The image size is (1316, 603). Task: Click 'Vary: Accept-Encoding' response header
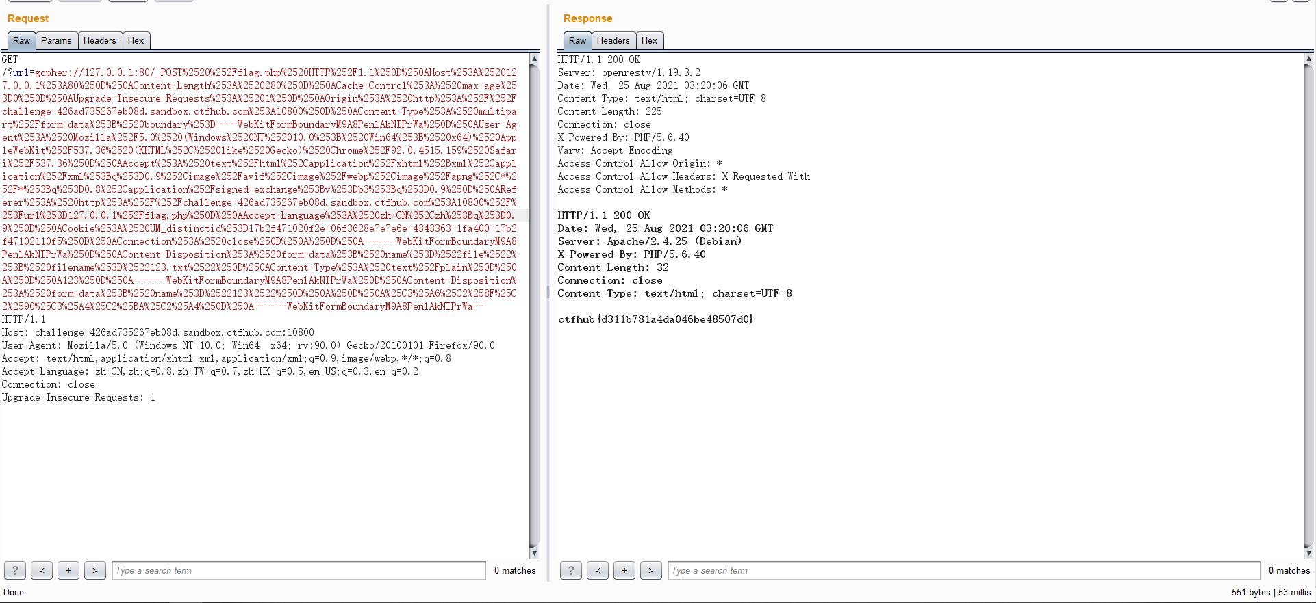click(x=615, y=150)
